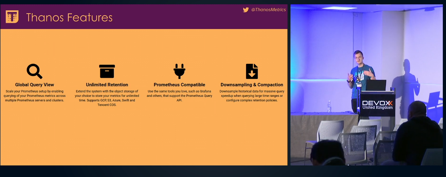Click the water bottle on the table
This screenshot has width=446, height=177.
point(329,107)
